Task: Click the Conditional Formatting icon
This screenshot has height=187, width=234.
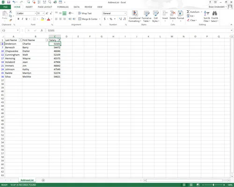Action: click(135, 14)
